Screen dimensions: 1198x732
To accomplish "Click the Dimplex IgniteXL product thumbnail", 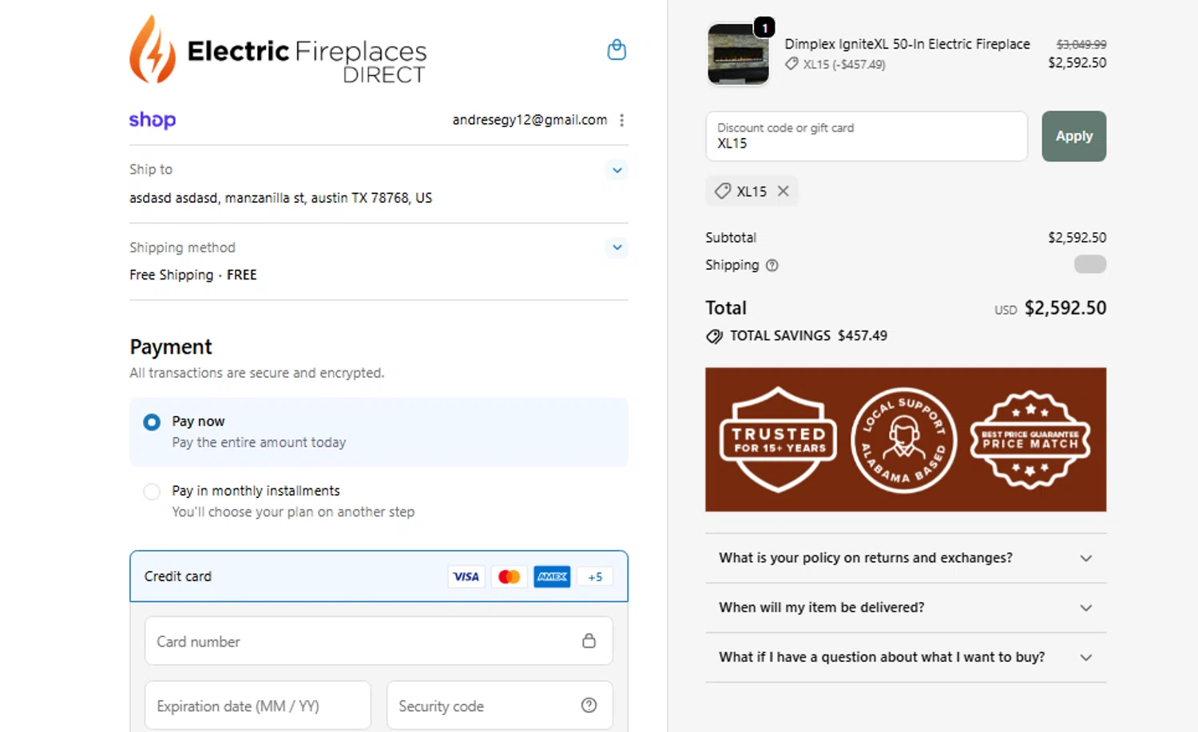I will click(739, 55).
